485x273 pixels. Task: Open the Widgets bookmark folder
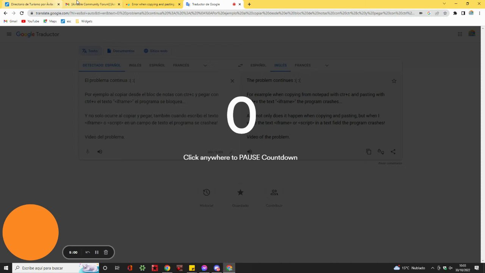pyautogui.click(x=84, y=21)
